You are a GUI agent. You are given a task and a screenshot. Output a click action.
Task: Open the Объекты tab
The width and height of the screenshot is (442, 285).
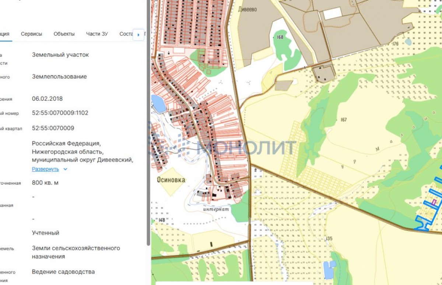64,34
